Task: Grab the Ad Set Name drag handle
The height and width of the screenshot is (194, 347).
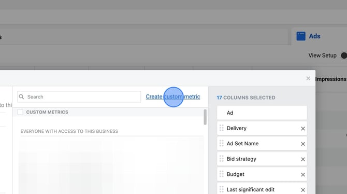Action: coord(222,143)
